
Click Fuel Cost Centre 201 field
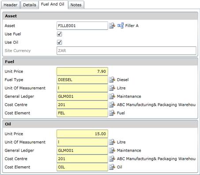point(82,105)
